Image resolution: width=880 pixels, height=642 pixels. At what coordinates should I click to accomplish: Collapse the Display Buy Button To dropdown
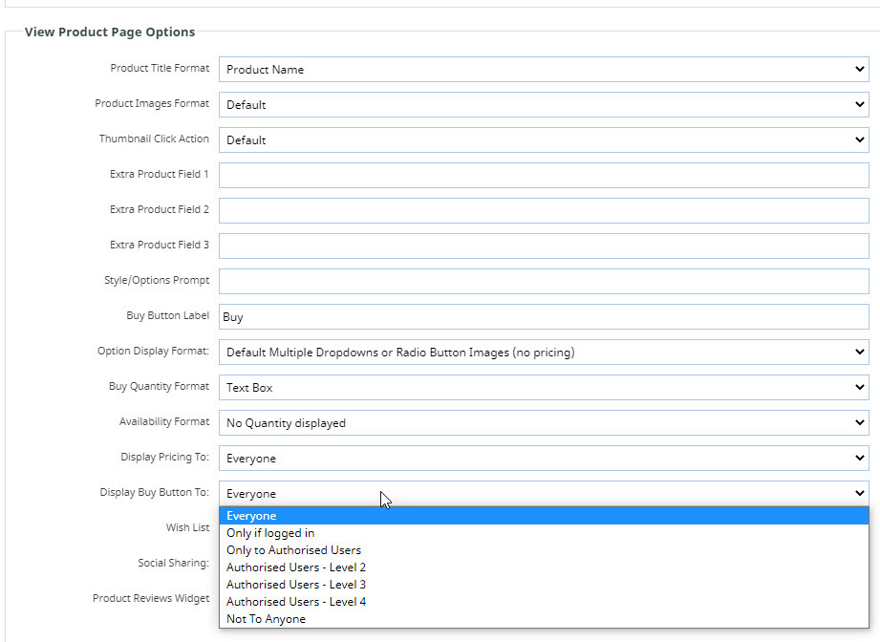pyautogui.click(x=544, y=493)
